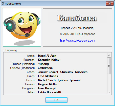Click the Балаболка title text
The width and height of the screenshot is (115, 106).
(x=77, y=18)
